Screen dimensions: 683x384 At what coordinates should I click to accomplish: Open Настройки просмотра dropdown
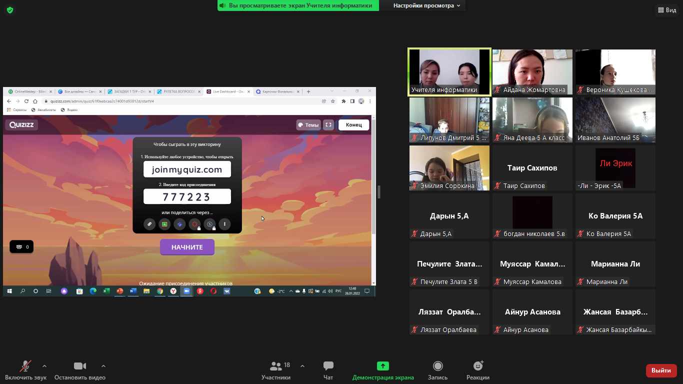(427, 5)
